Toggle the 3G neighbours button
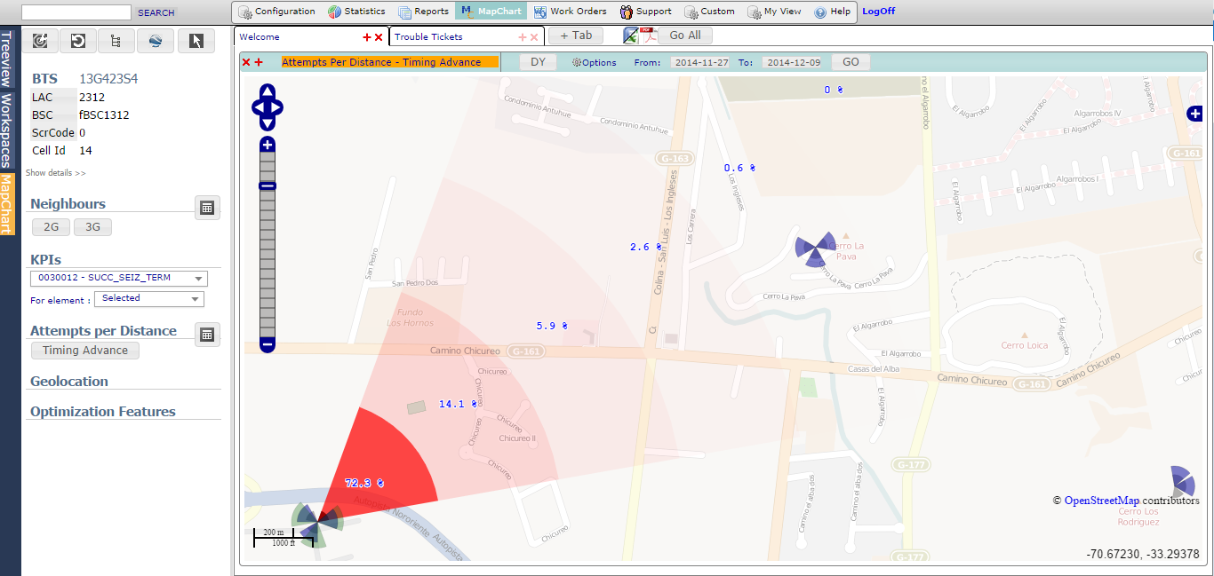This screenshot has height=576, width=1214. [92, 227]
